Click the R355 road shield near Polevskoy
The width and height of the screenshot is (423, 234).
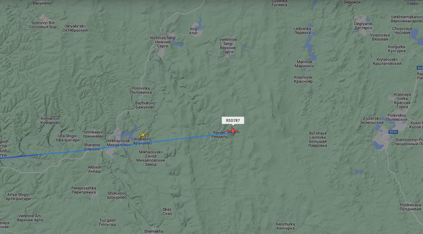coord(393,132)
